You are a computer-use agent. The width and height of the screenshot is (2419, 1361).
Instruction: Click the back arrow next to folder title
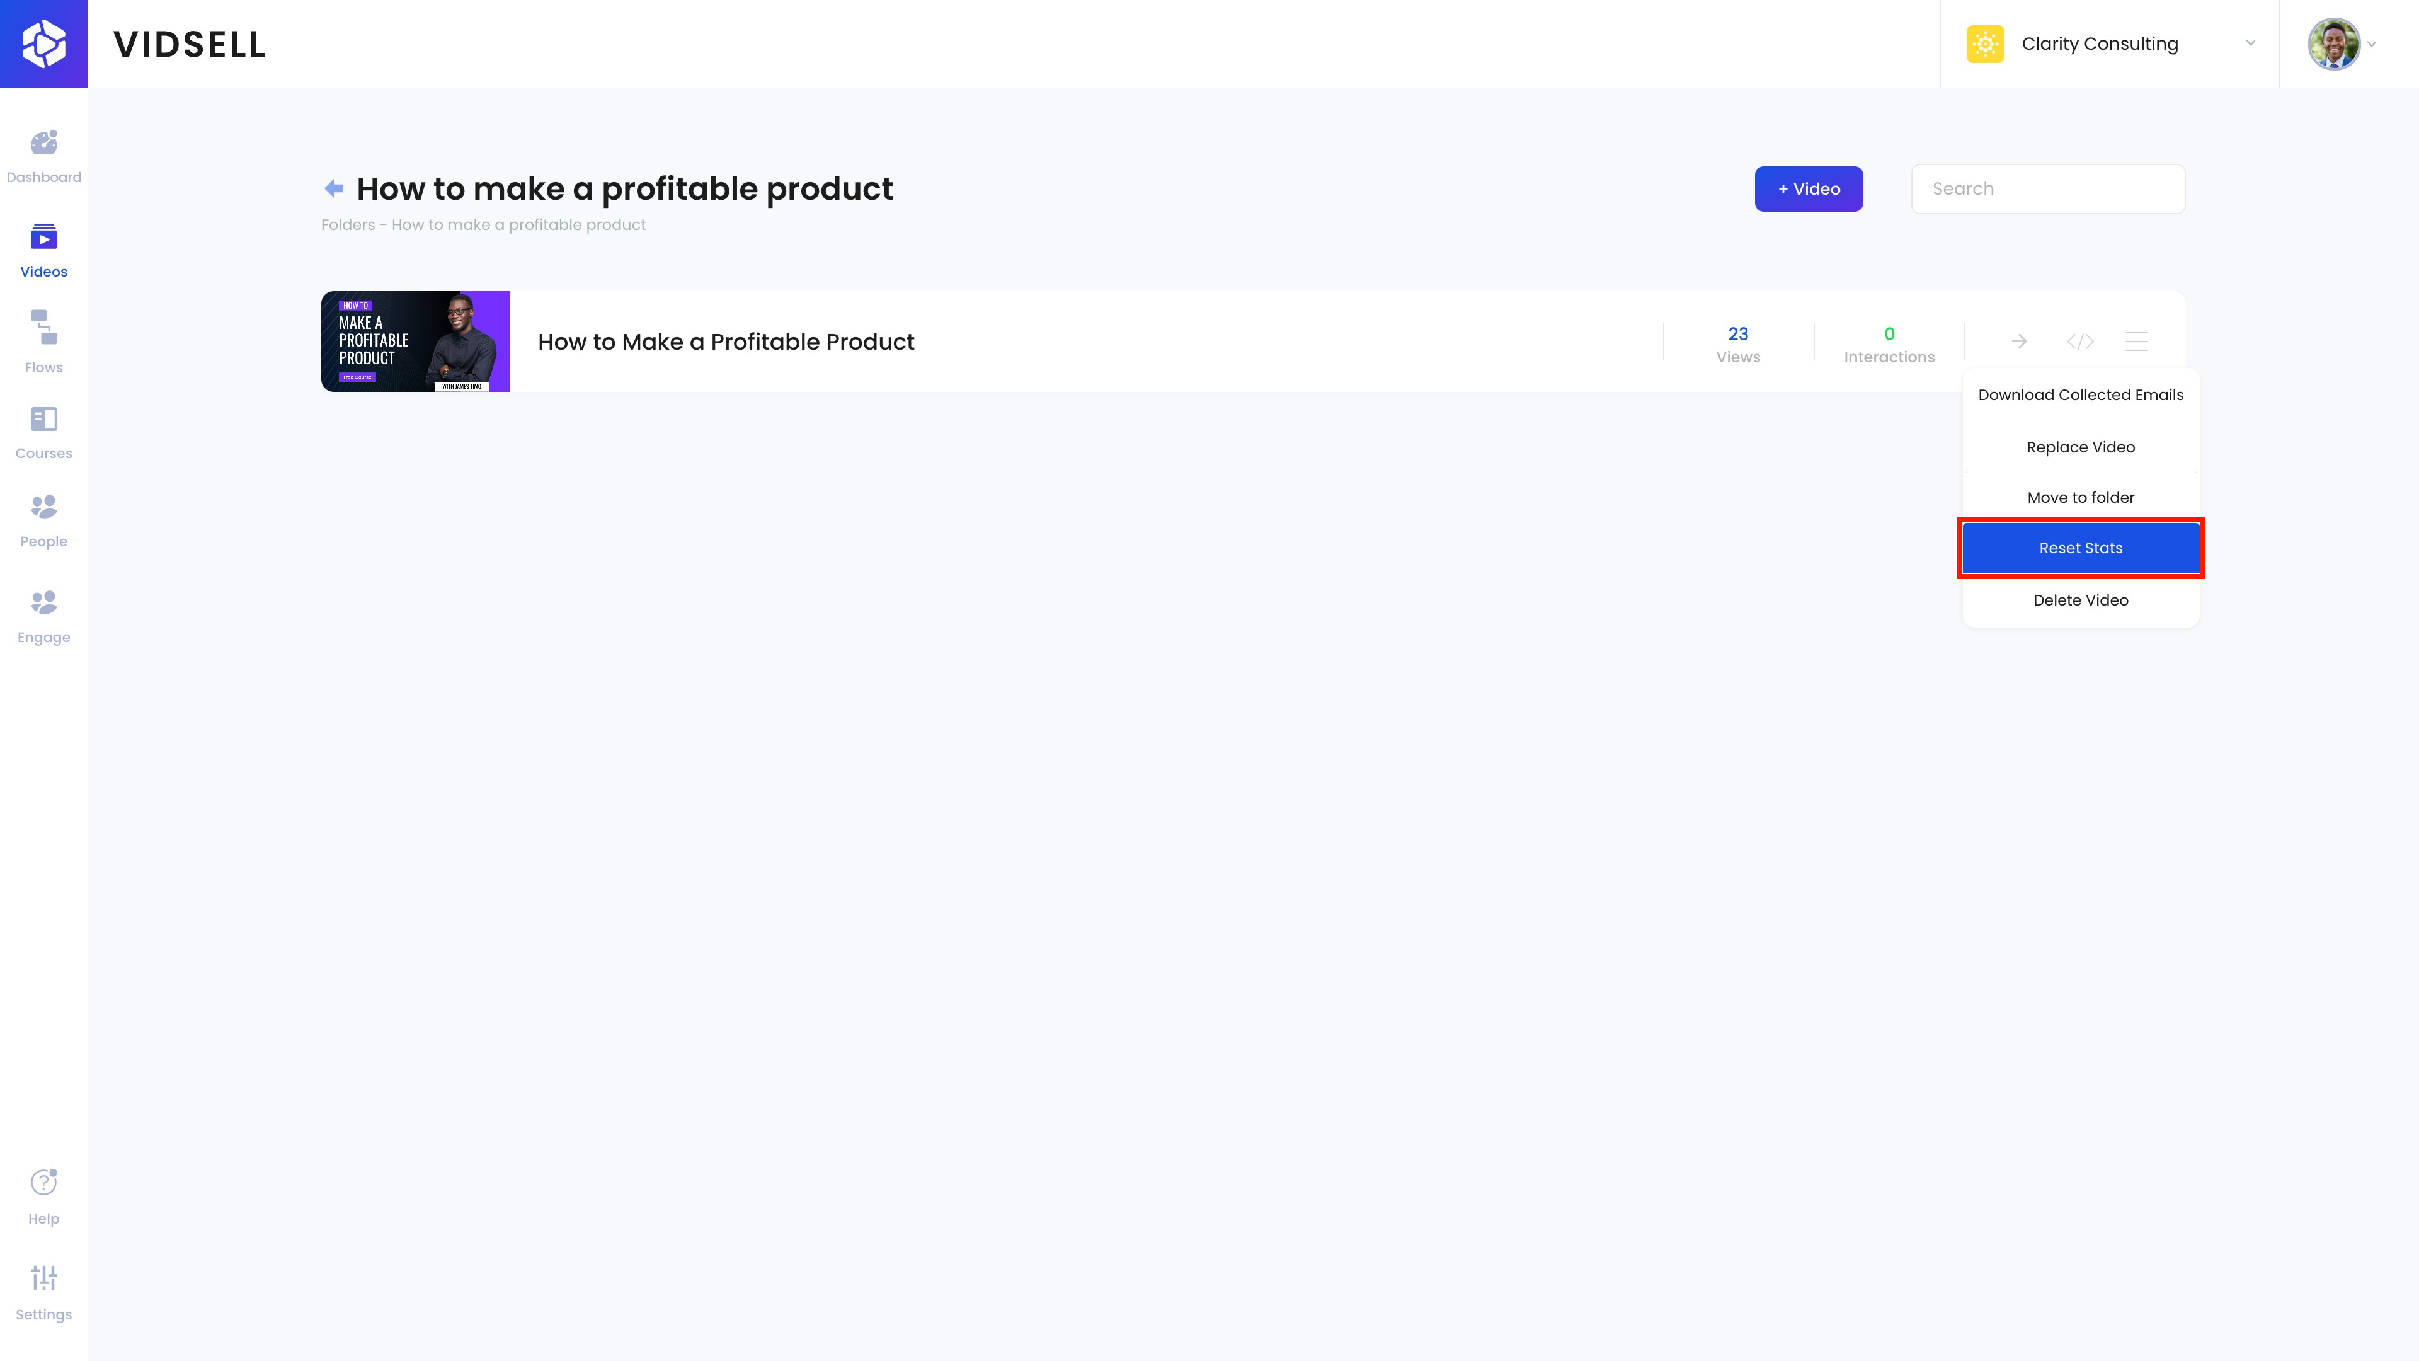(333, 189)
